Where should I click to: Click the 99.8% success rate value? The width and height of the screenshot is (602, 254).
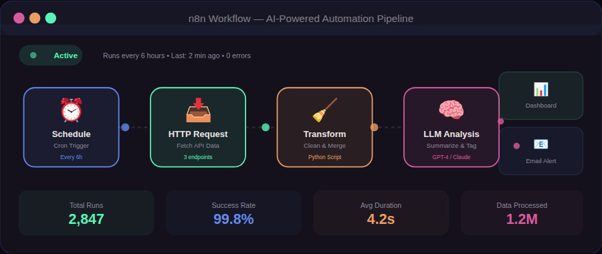coord(233,219)
